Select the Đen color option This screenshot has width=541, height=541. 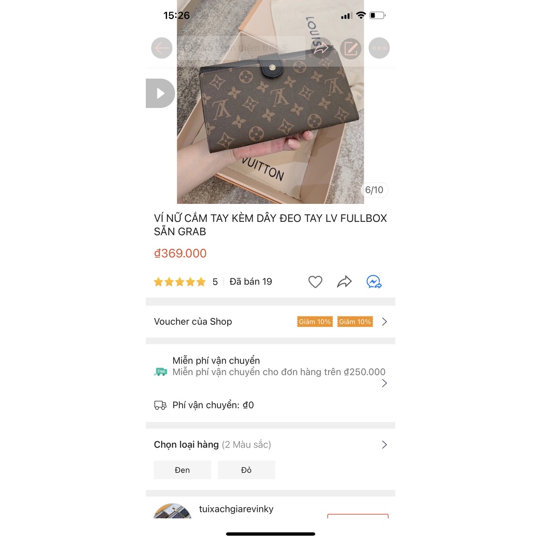(182, 470)
